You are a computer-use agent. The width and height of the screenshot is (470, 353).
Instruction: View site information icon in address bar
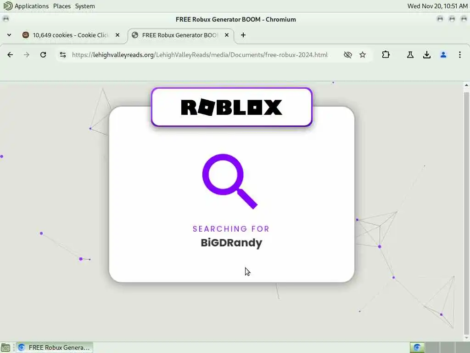pyautogui.click(x=62, y=55)
